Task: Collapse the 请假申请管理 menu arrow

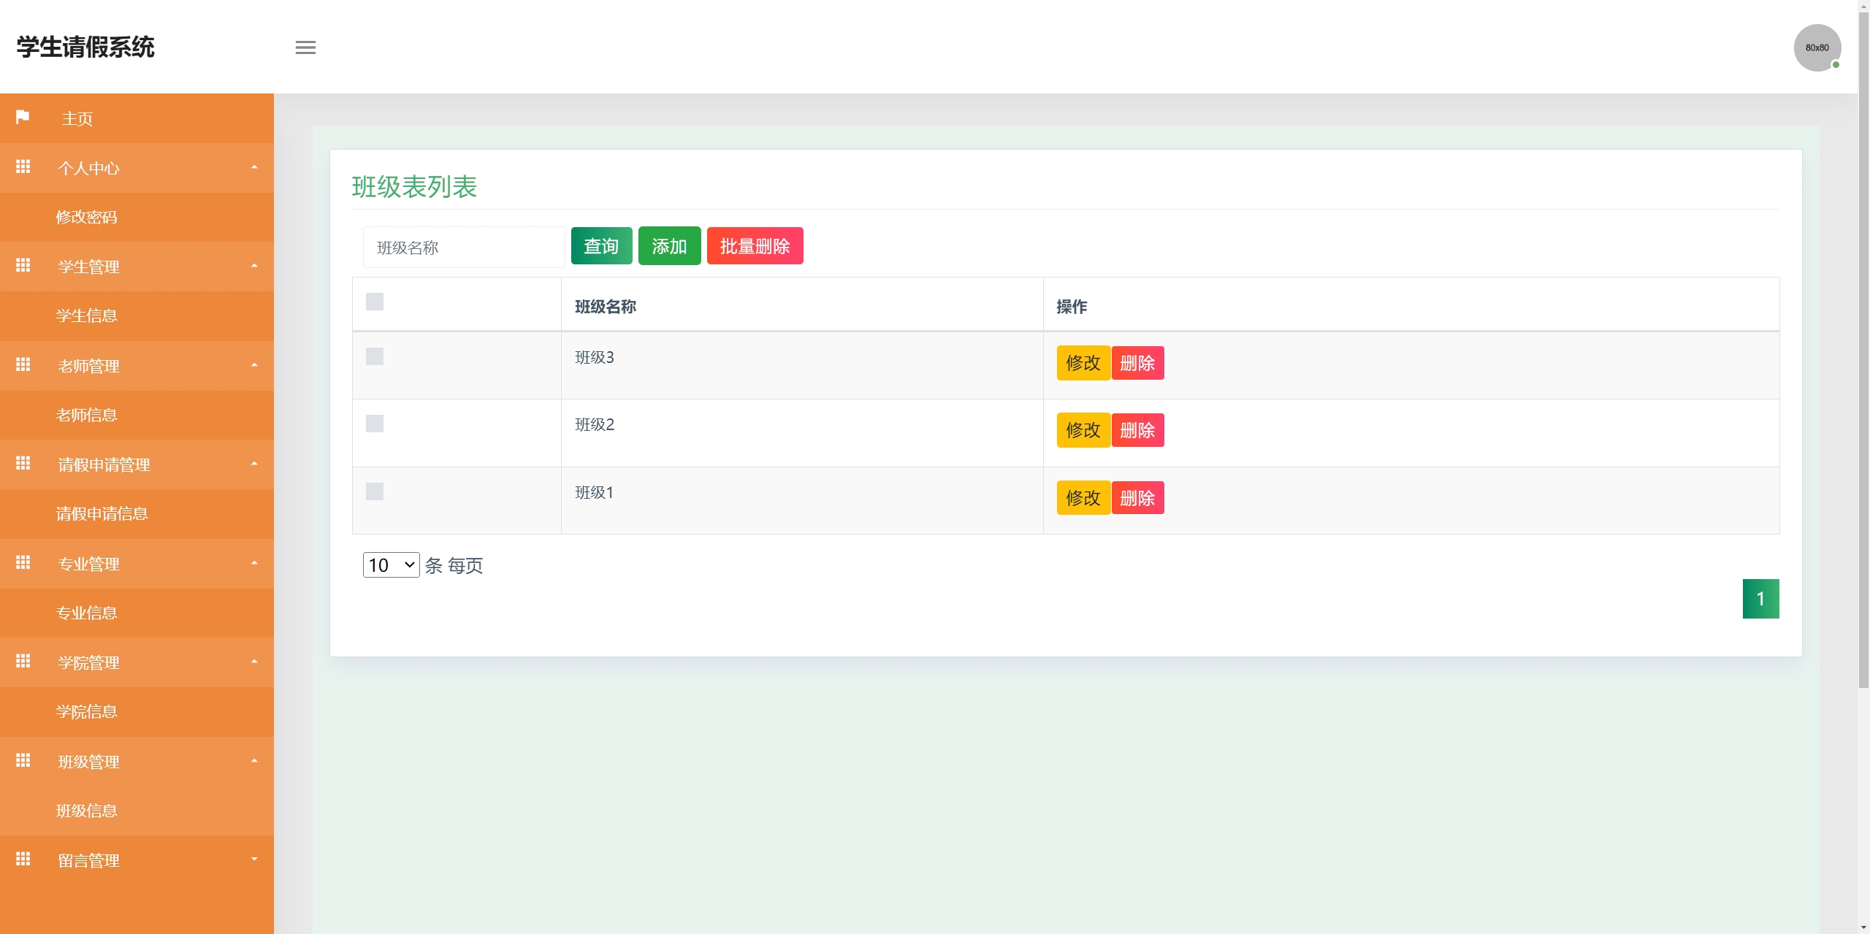Action: [254, 464]
